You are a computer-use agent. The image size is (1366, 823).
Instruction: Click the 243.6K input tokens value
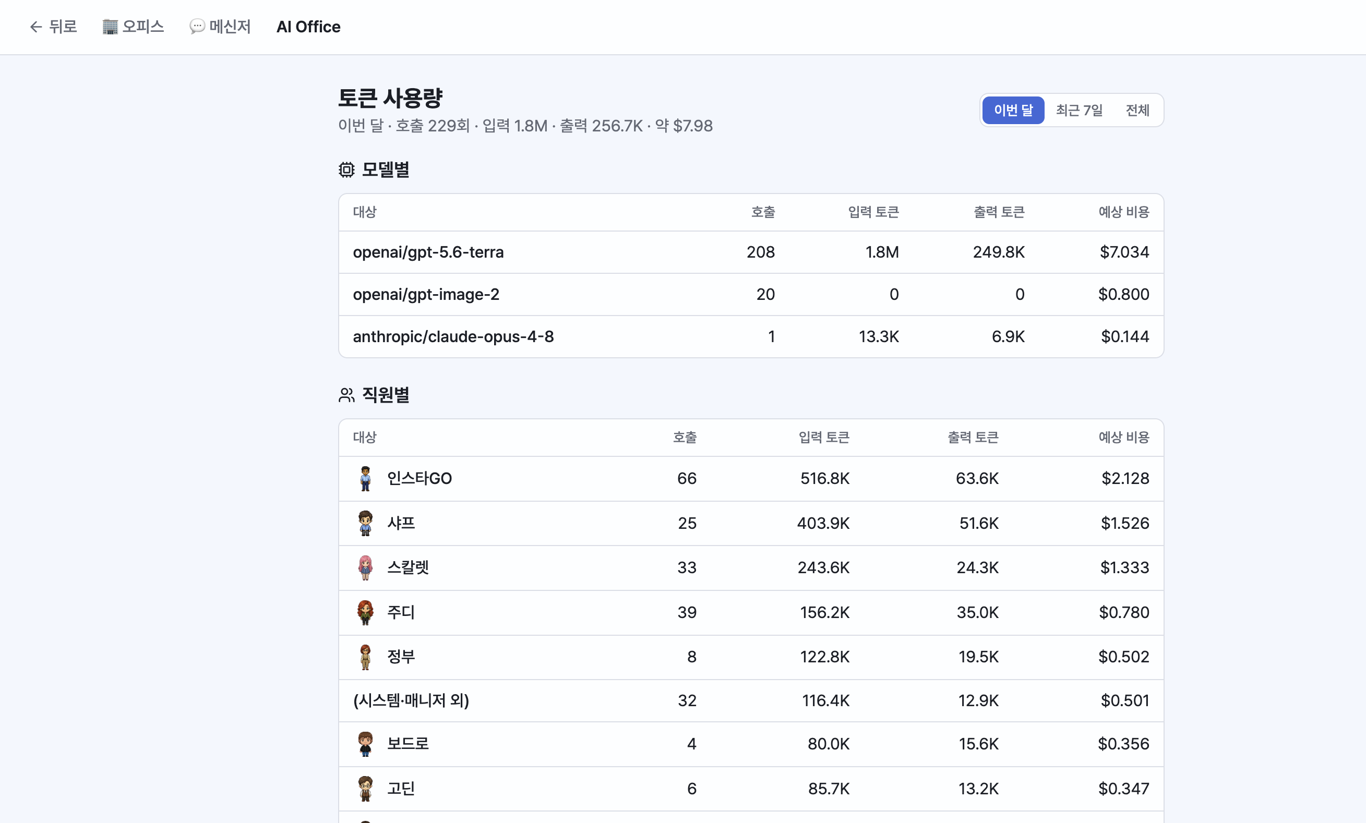click(824, 567)
